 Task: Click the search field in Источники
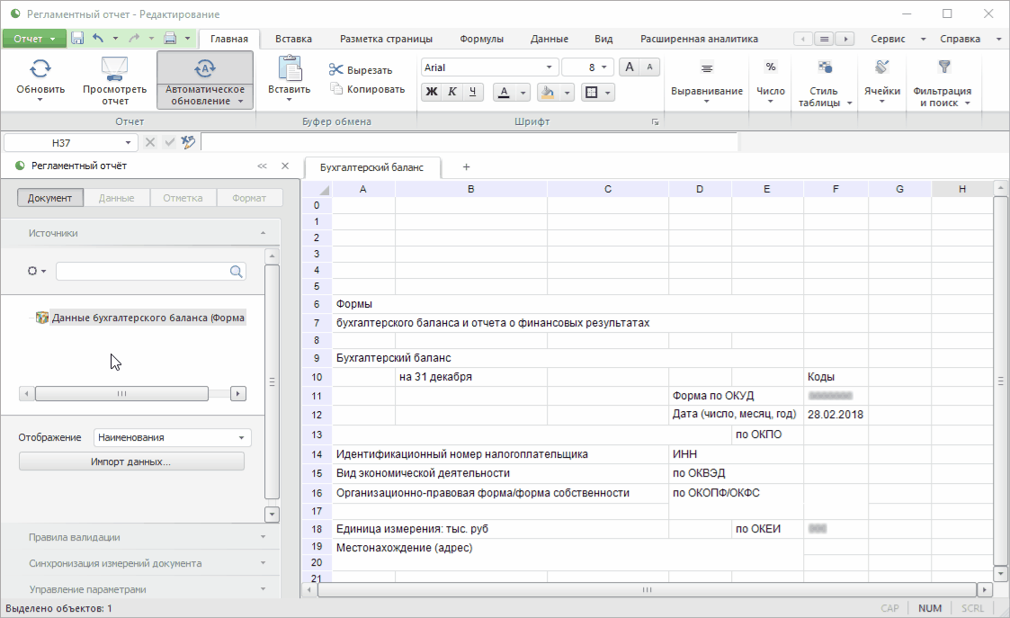tap(142, 271)
